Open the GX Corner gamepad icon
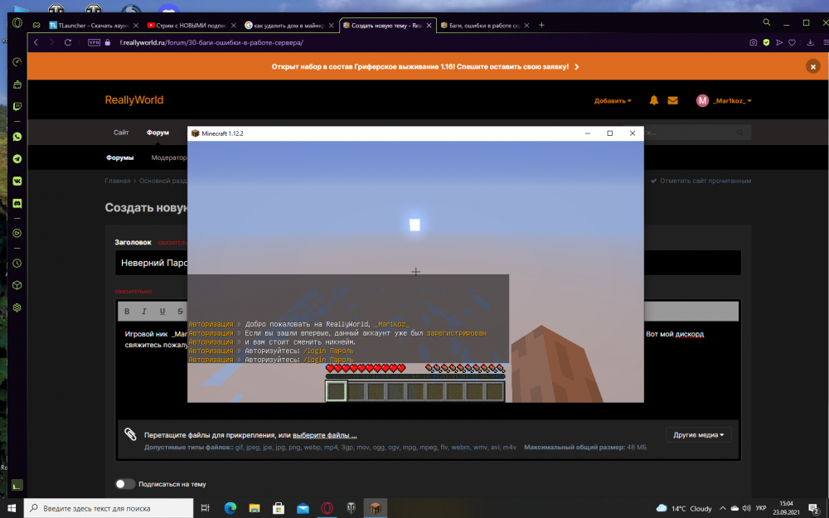The image size is (829, 518). click(36, 25)
